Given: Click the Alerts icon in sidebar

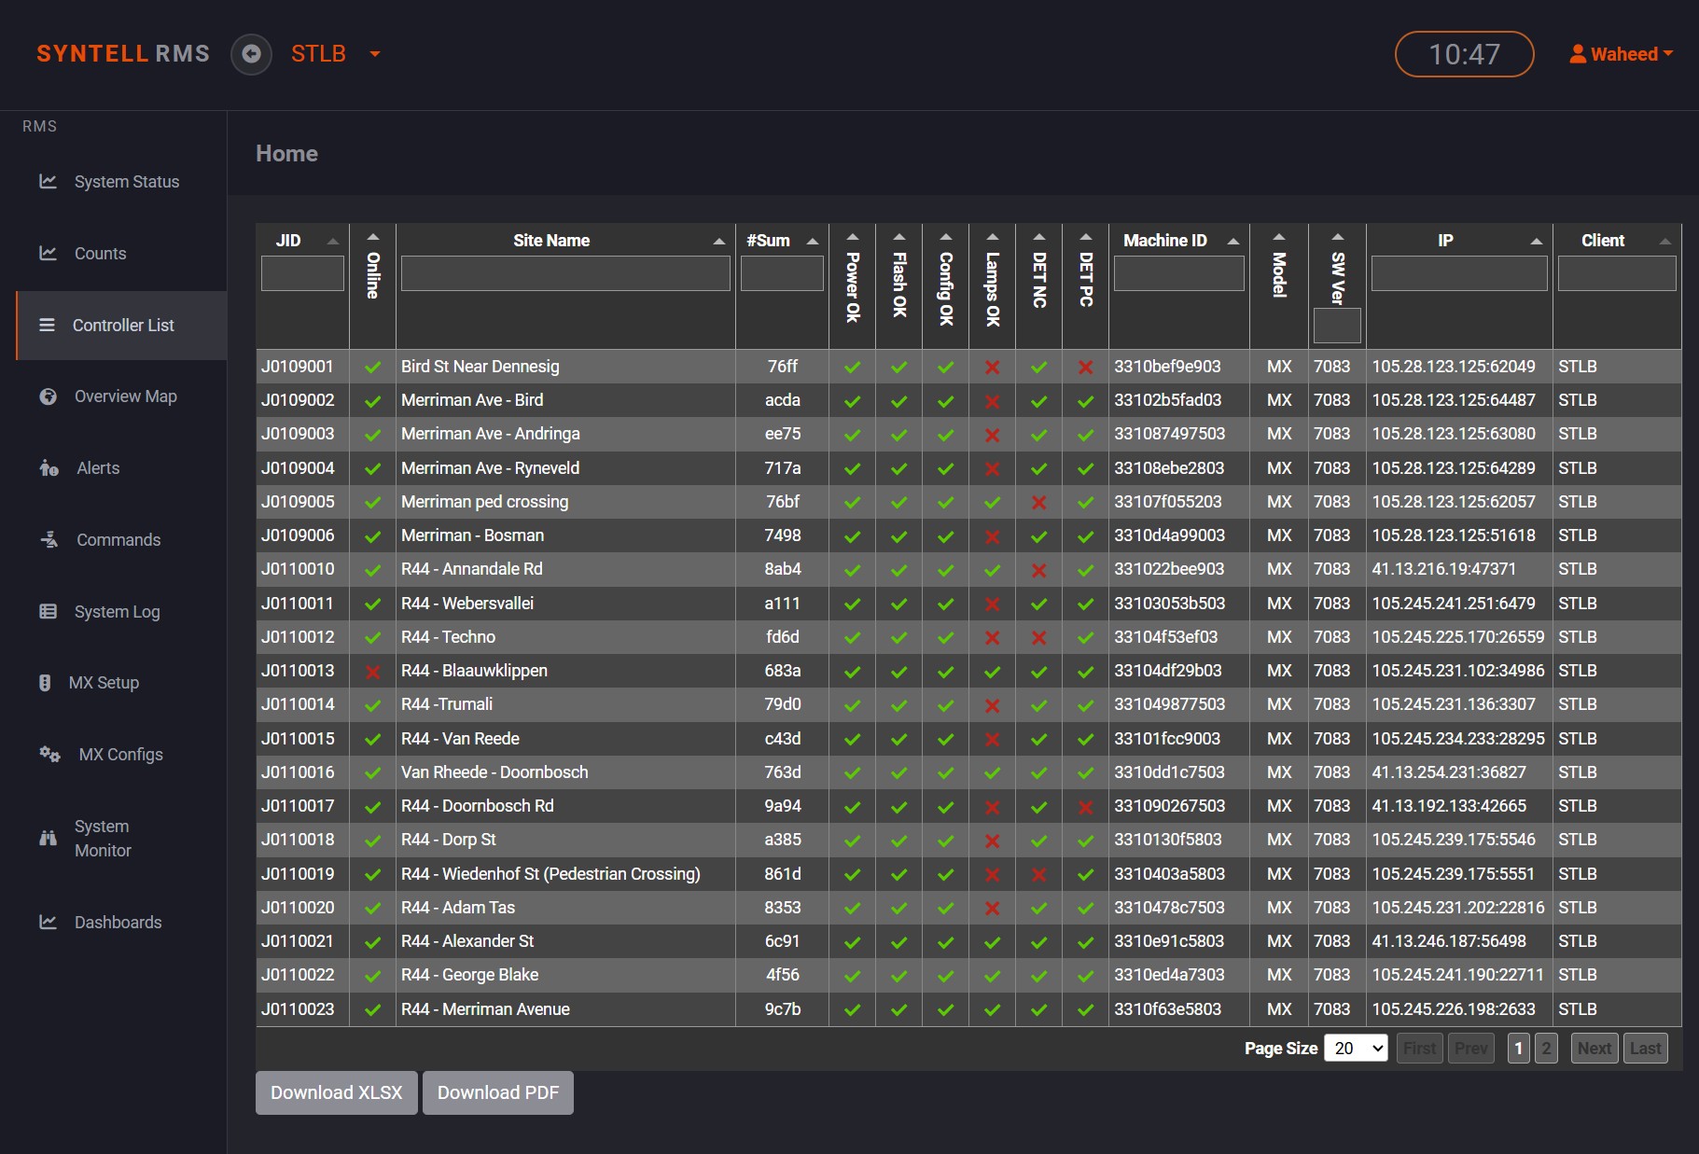Looking at the screenshot, I should [49, 467].
